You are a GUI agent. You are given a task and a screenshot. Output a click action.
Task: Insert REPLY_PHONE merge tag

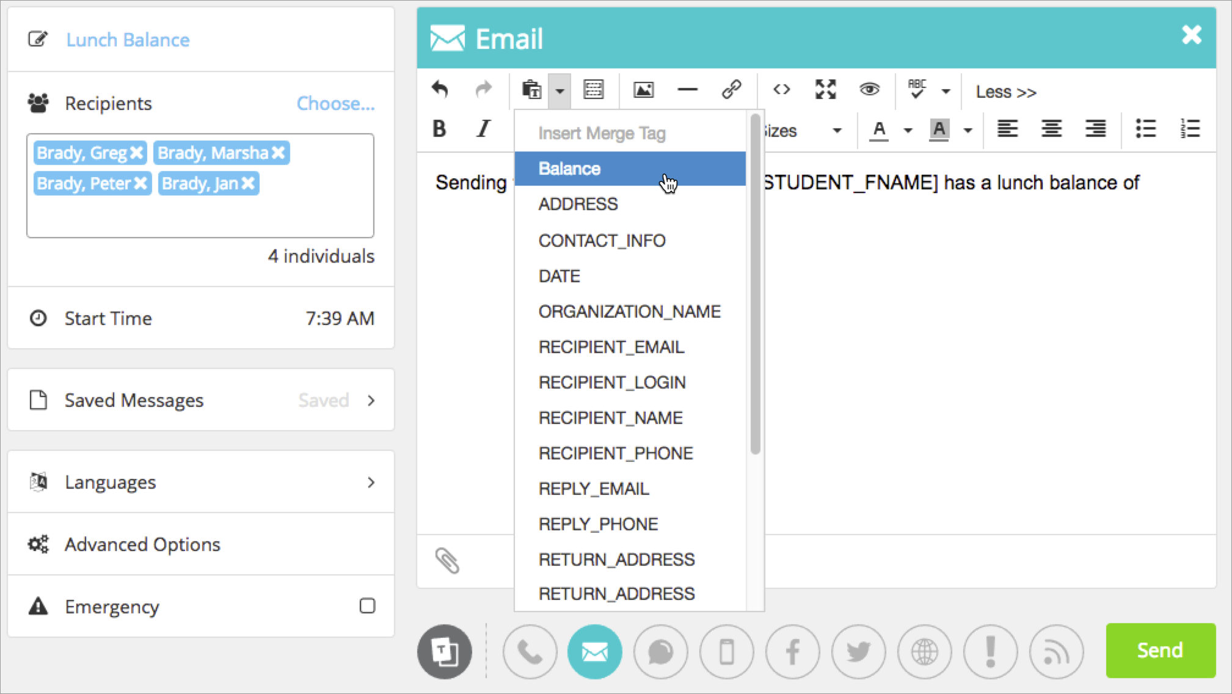[x=630, y=524]
